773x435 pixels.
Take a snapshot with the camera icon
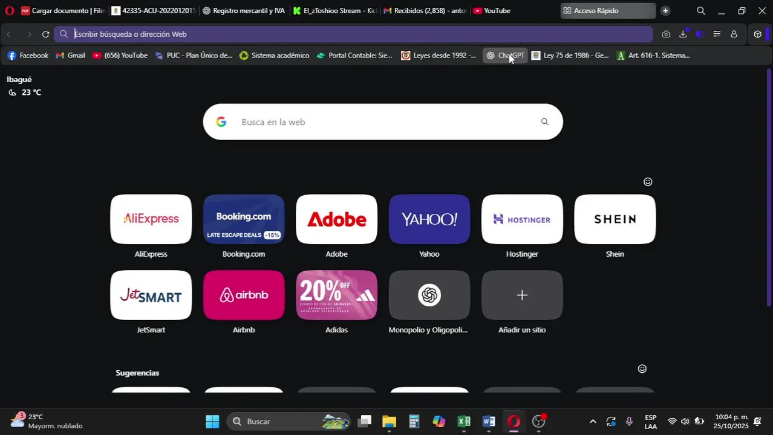click(x=666, y=34)
